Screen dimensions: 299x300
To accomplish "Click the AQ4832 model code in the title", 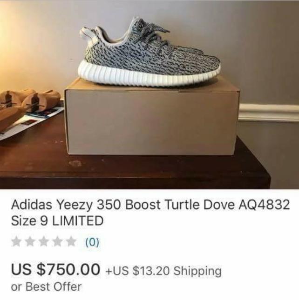I will (264, 204).
